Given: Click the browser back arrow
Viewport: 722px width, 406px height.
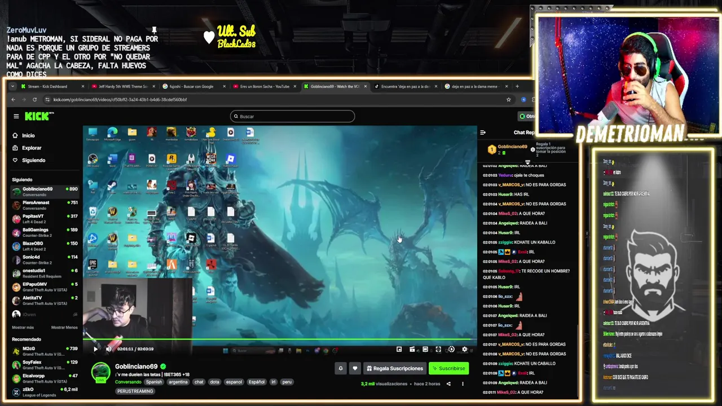Looking at the screenshot, I should pos(14,99).
